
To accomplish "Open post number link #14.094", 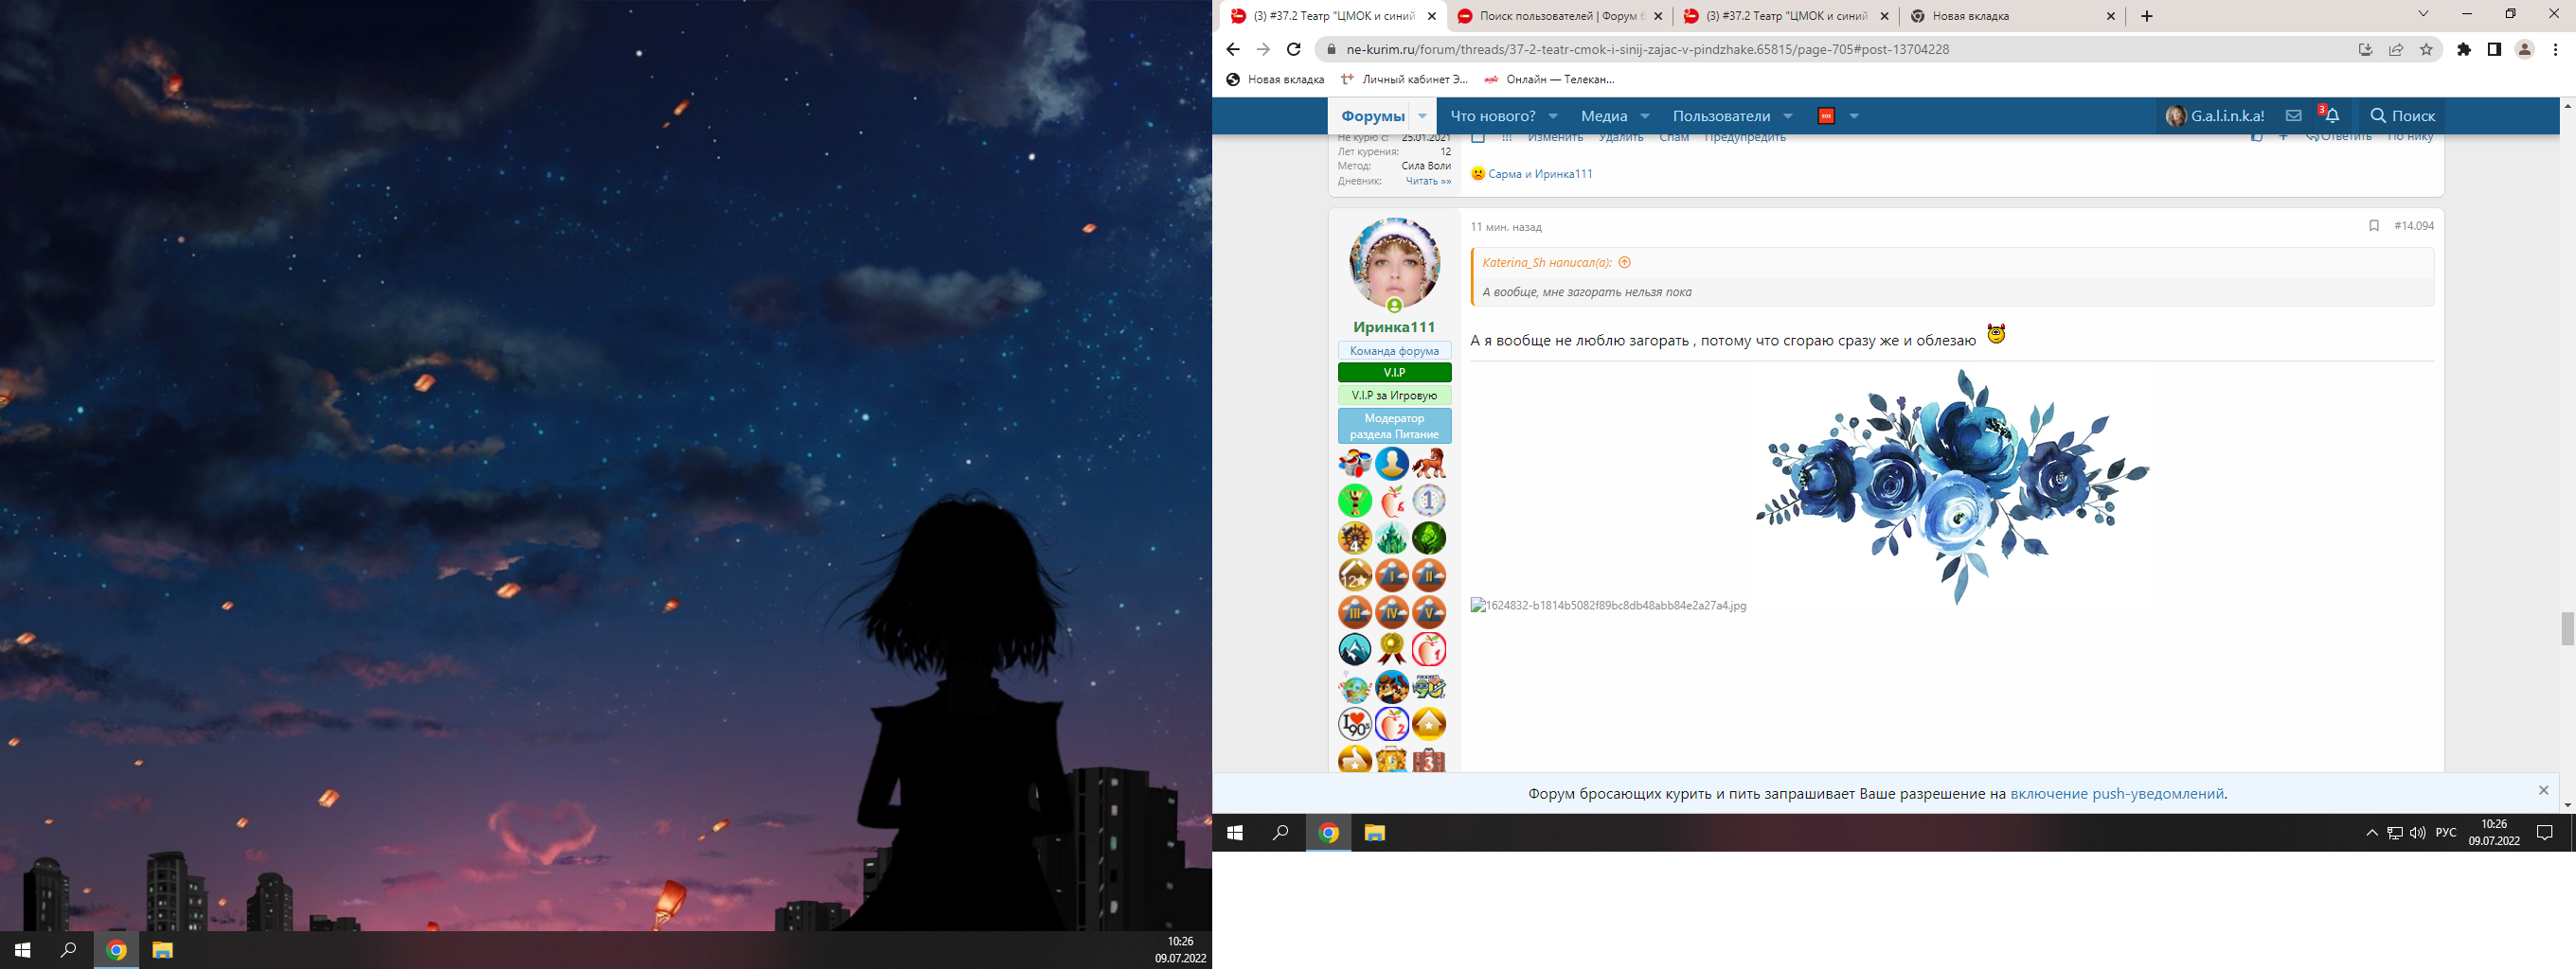I will pos(2414,226).
